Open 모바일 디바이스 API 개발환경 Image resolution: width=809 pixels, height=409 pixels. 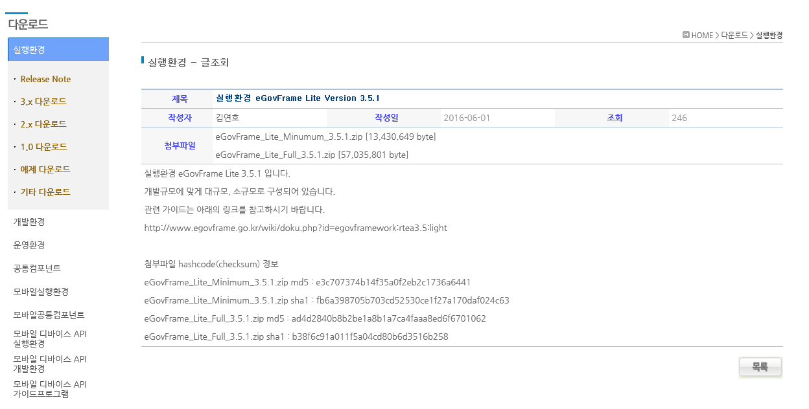(50, 364)
